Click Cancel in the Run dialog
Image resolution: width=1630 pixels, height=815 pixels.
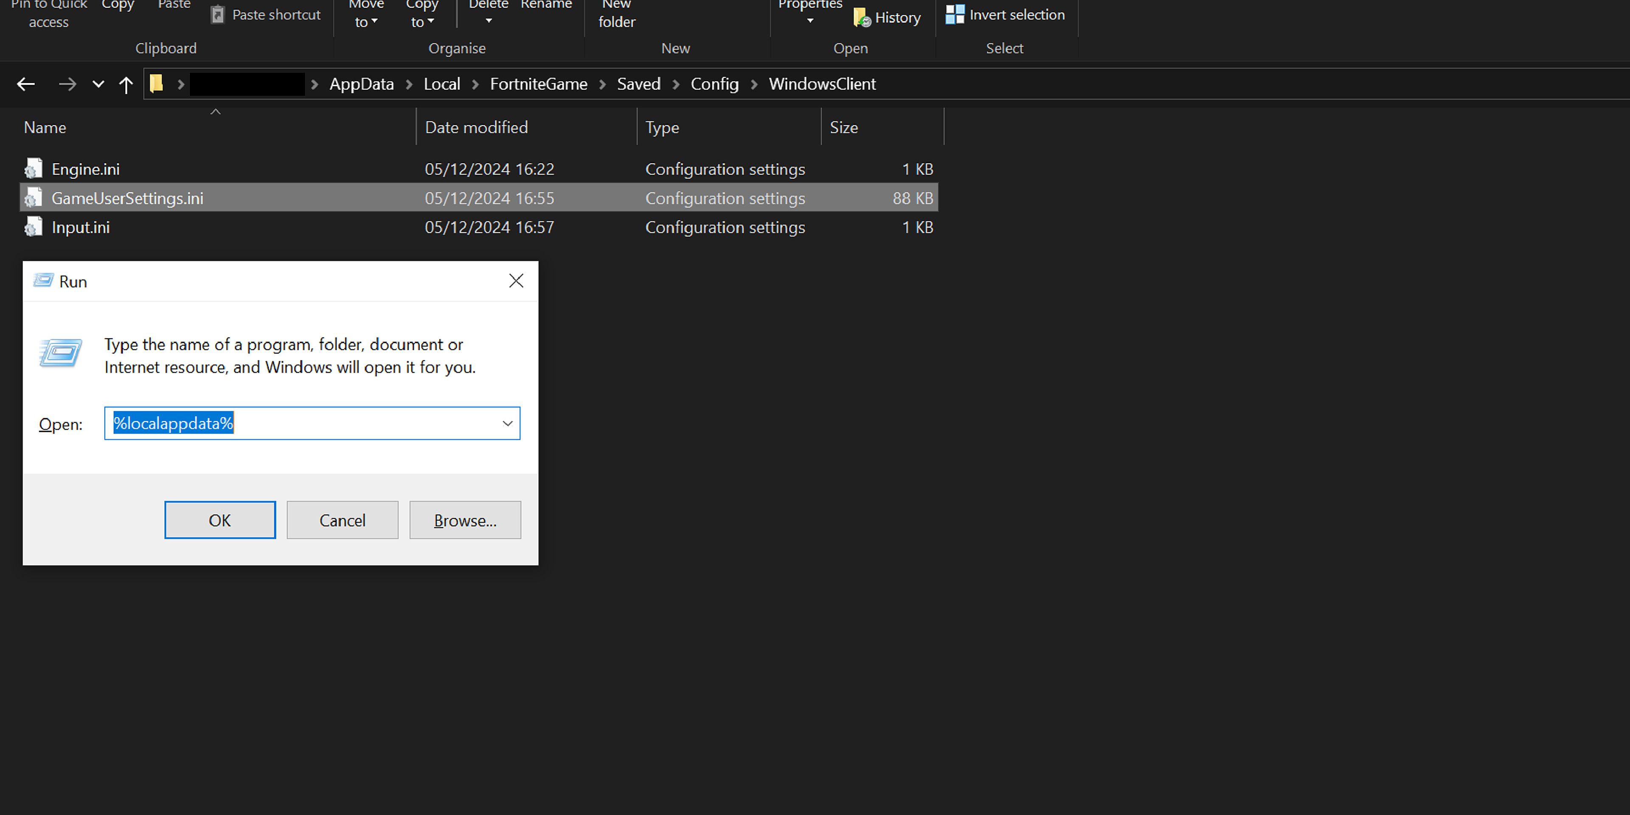(x=342, y=520)
